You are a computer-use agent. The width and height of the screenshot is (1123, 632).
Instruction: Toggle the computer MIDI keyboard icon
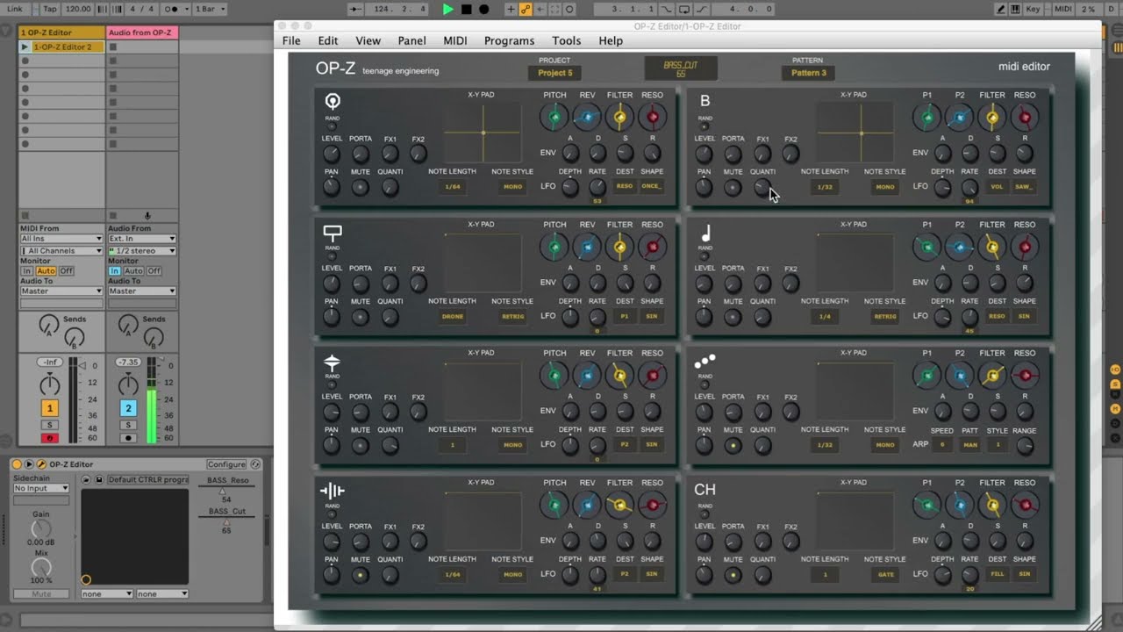coord(1017,9)
